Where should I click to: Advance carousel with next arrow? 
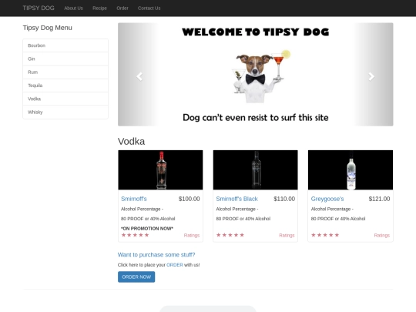click(x=371, y=76)
